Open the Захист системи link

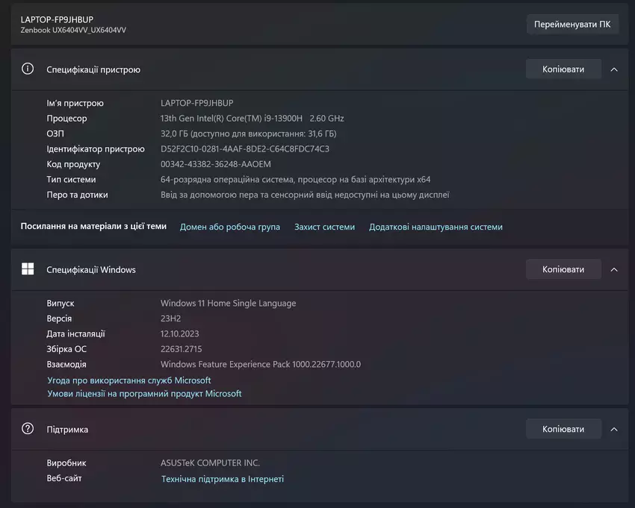(x=324, y=227)
